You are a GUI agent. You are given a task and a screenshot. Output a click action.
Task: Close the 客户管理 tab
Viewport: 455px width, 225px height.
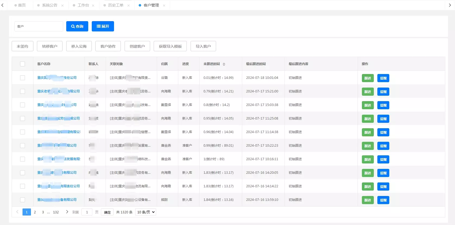point(164,5)
